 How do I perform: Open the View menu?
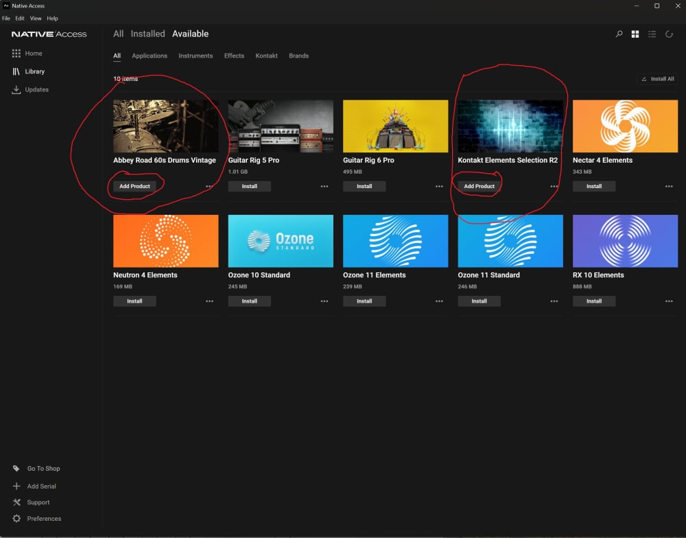click(36, 19)
